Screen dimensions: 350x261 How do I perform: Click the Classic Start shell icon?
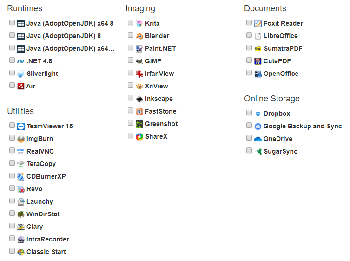tap(21, 252)
